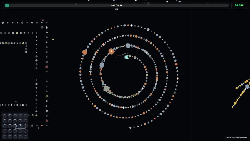Select minimap sector E5

(26, 136)
